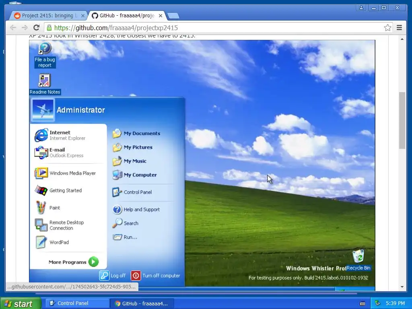Click the on-screen keyboard tray icon
Image resolution: width=412 pixels, height=309 pixels.
point(363,303)
